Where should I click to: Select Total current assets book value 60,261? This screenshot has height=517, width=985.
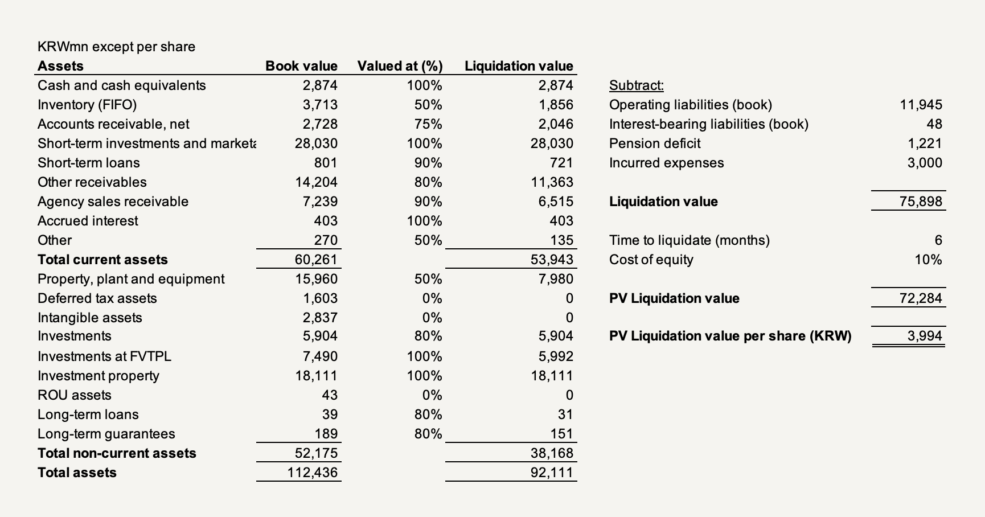316,260
